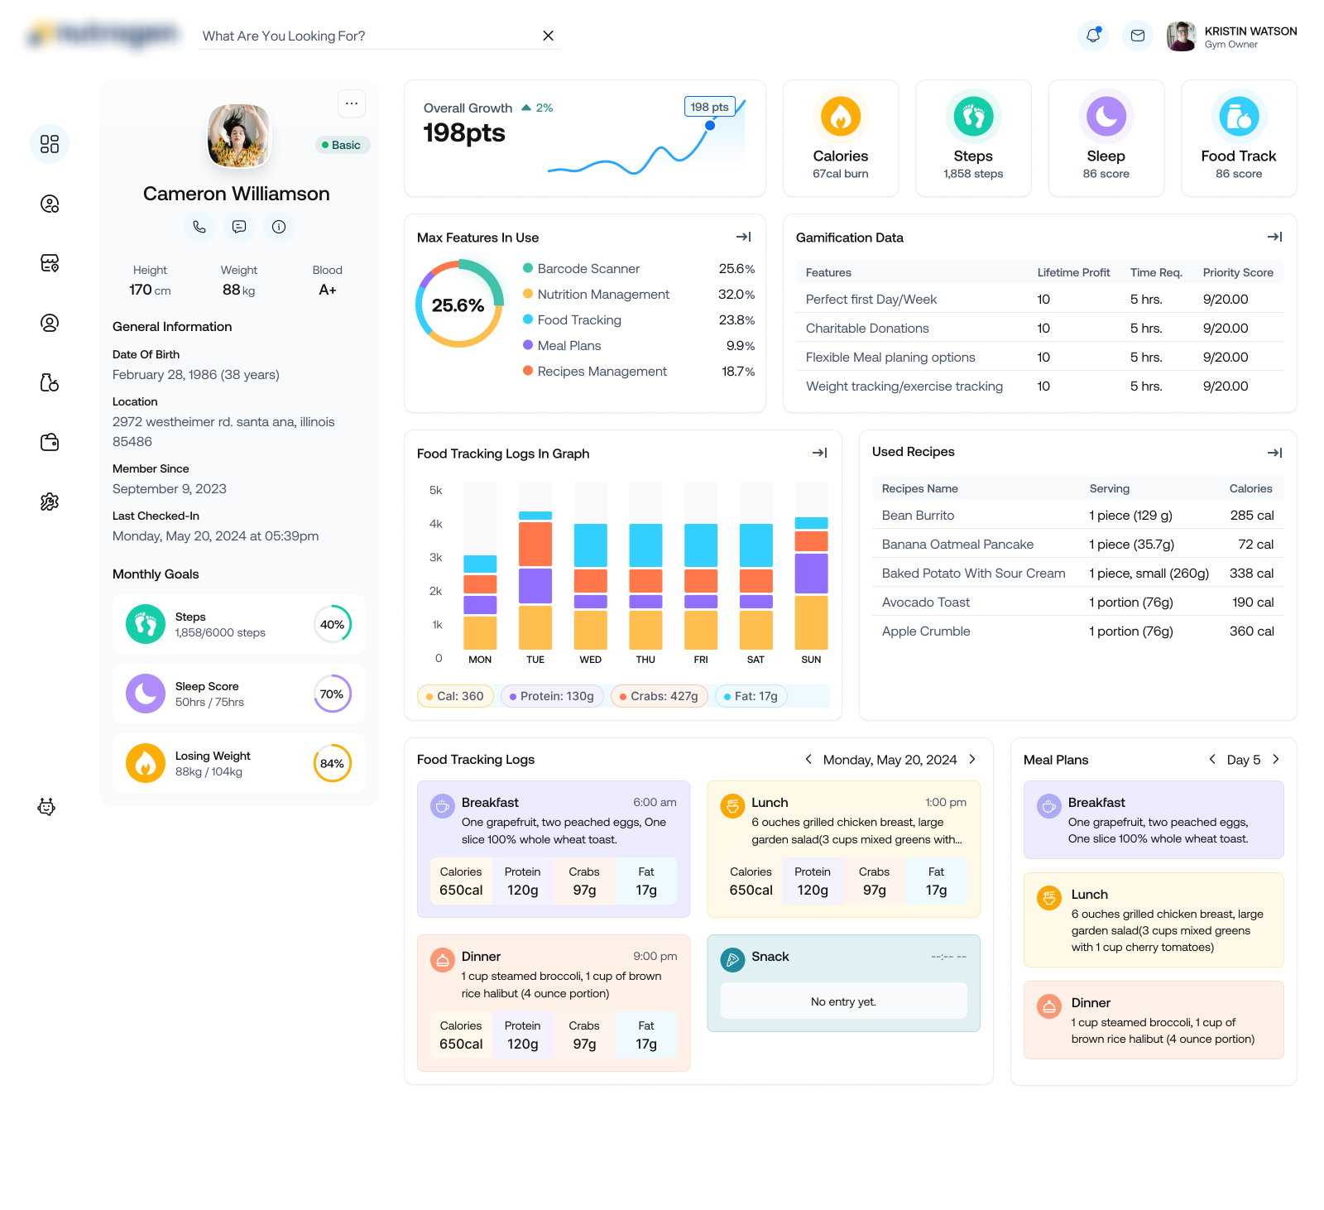1324x1210 pixels.
Task: Toggle the Crabs: 427g legend chip
Action: [x=659, y=696]
